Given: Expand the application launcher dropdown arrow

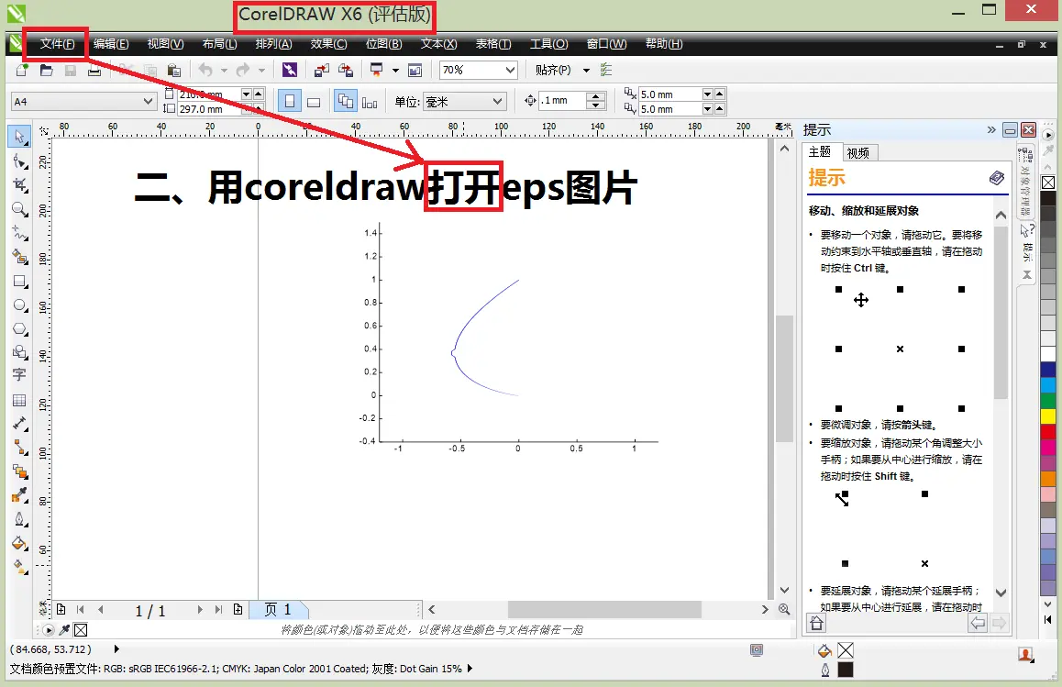Looking at the screenshot, I should point(395,70).
